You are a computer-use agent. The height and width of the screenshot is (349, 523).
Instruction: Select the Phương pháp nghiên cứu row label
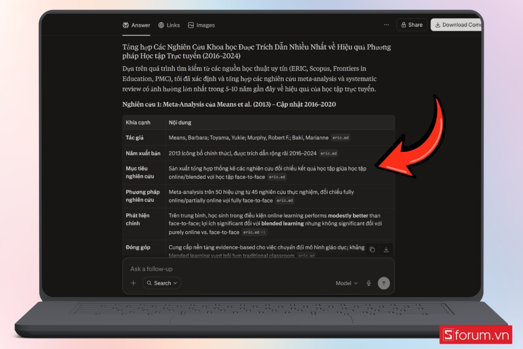(143, 196)
